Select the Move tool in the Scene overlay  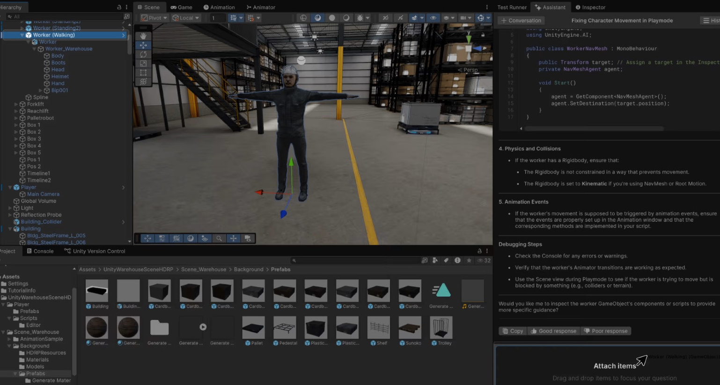coord(143,45)
